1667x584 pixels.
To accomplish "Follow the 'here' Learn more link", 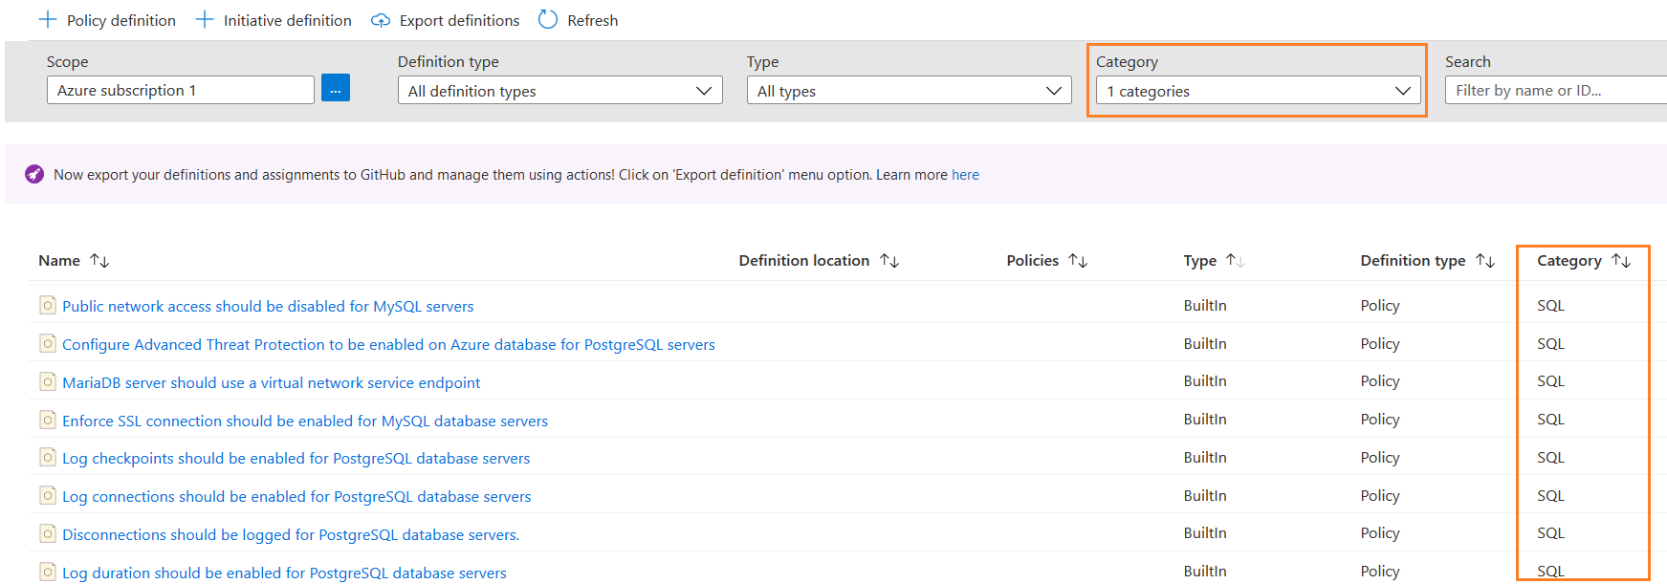I will coord(965,175).
